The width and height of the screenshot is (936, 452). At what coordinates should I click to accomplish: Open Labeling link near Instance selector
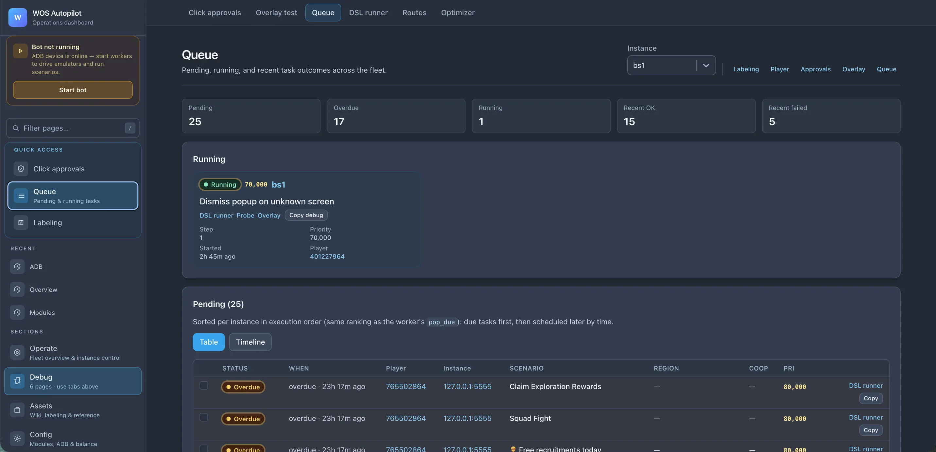click(746, 69)
